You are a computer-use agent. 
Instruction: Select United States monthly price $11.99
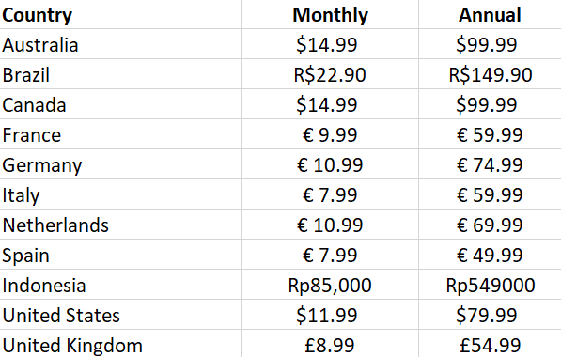(x=330, y=315)
